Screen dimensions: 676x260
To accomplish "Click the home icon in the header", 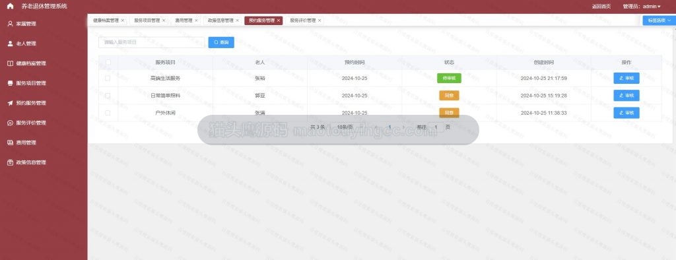I will (x=11, y=7).
